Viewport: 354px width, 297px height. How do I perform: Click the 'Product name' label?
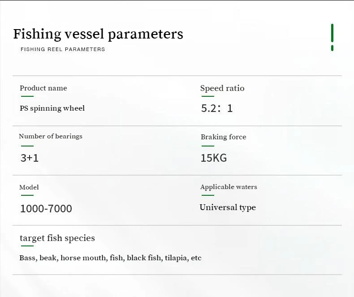pos(43,88)
